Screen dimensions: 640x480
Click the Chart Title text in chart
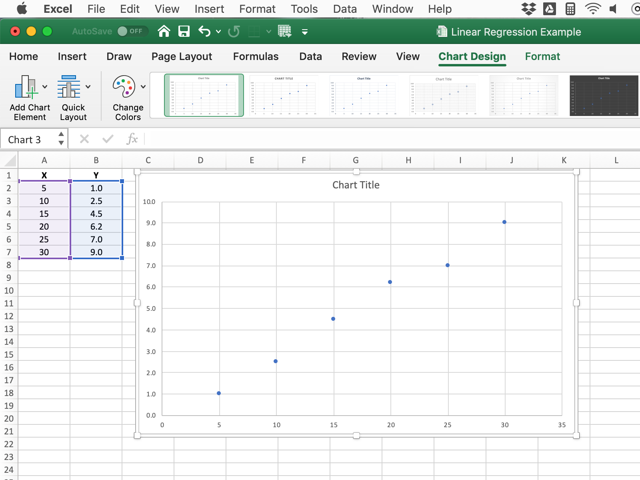[356, 185]
